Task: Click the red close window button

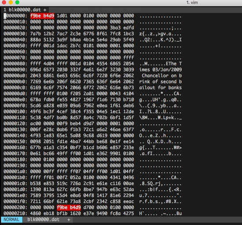Action: click(4, 2)
